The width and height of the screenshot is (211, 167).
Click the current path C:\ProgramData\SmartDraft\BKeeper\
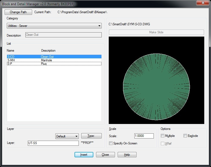82,12
